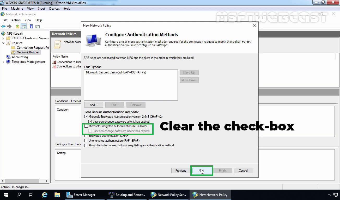Click the Setting column header
This screenshot has width=340, height=200.
pos(62,153)
